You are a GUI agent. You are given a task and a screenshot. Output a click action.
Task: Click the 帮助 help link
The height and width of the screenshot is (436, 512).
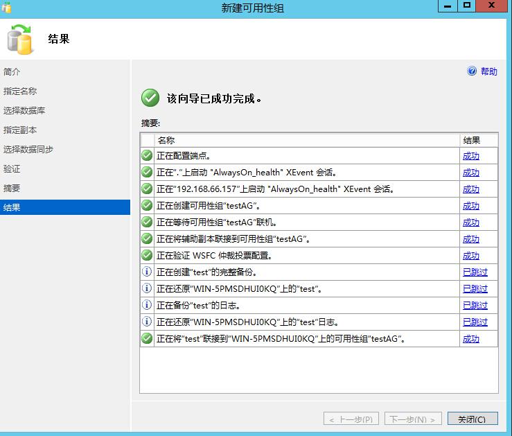[489, 71]
